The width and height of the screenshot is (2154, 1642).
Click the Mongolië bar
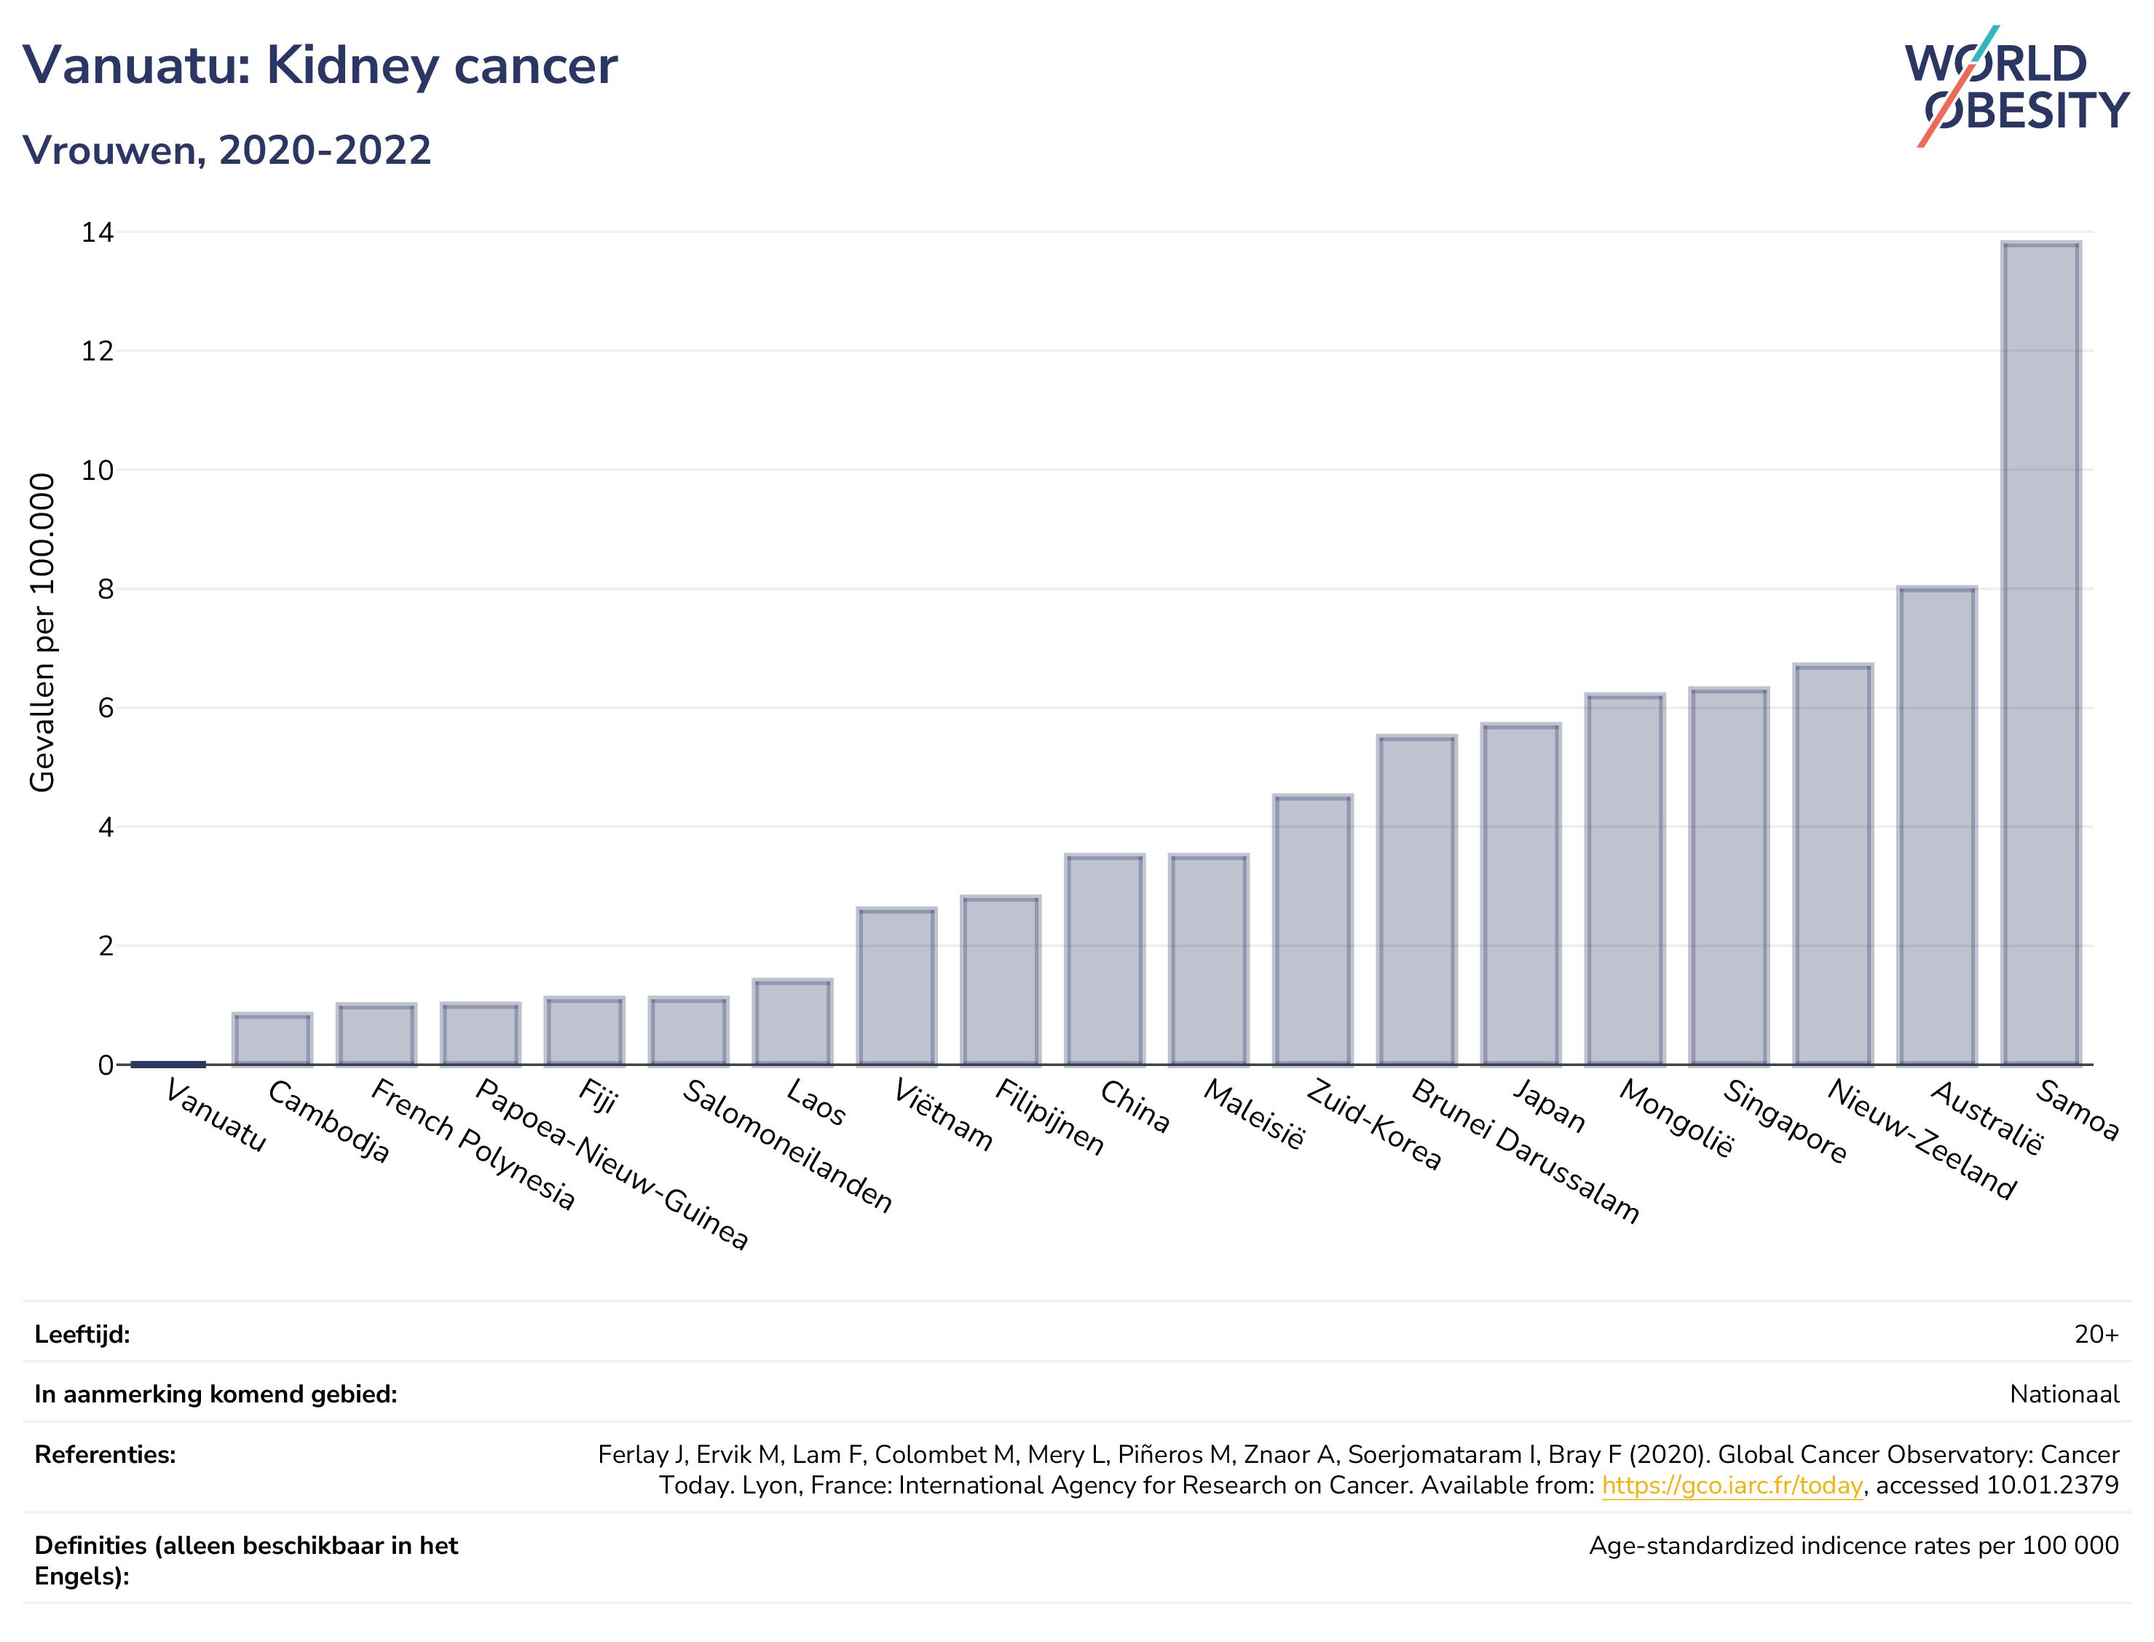(1625, 880)
